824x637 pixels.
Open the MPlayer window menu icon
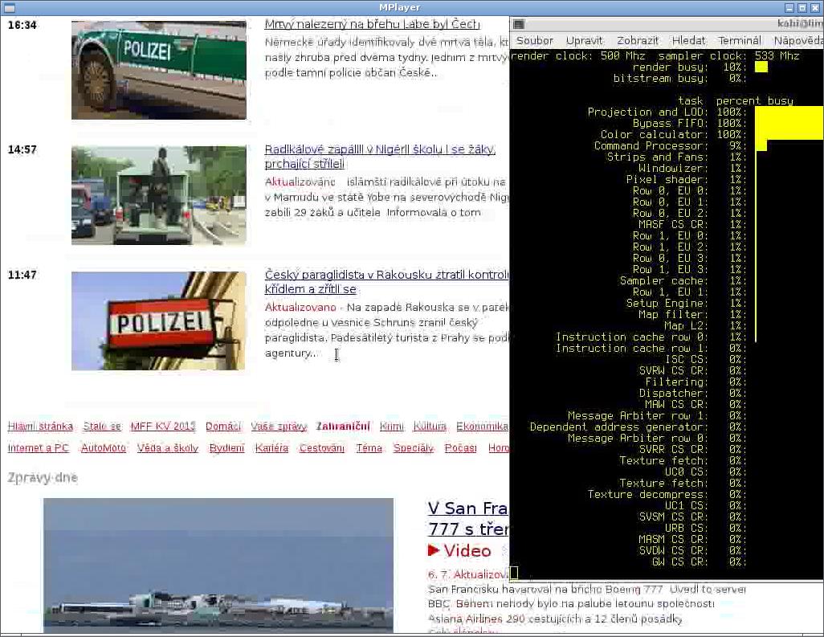[x=9, y=7]
